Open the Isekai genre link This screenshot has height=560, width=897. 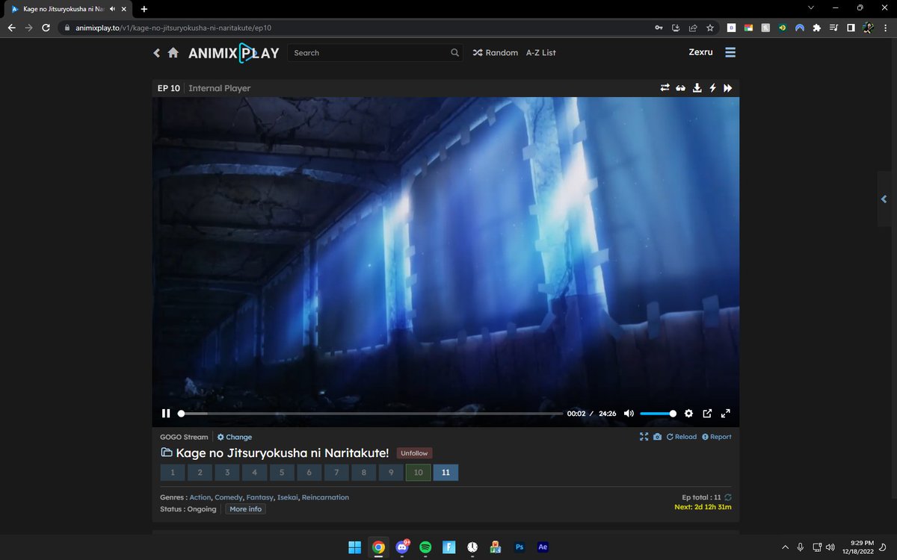tap(288, 497)
